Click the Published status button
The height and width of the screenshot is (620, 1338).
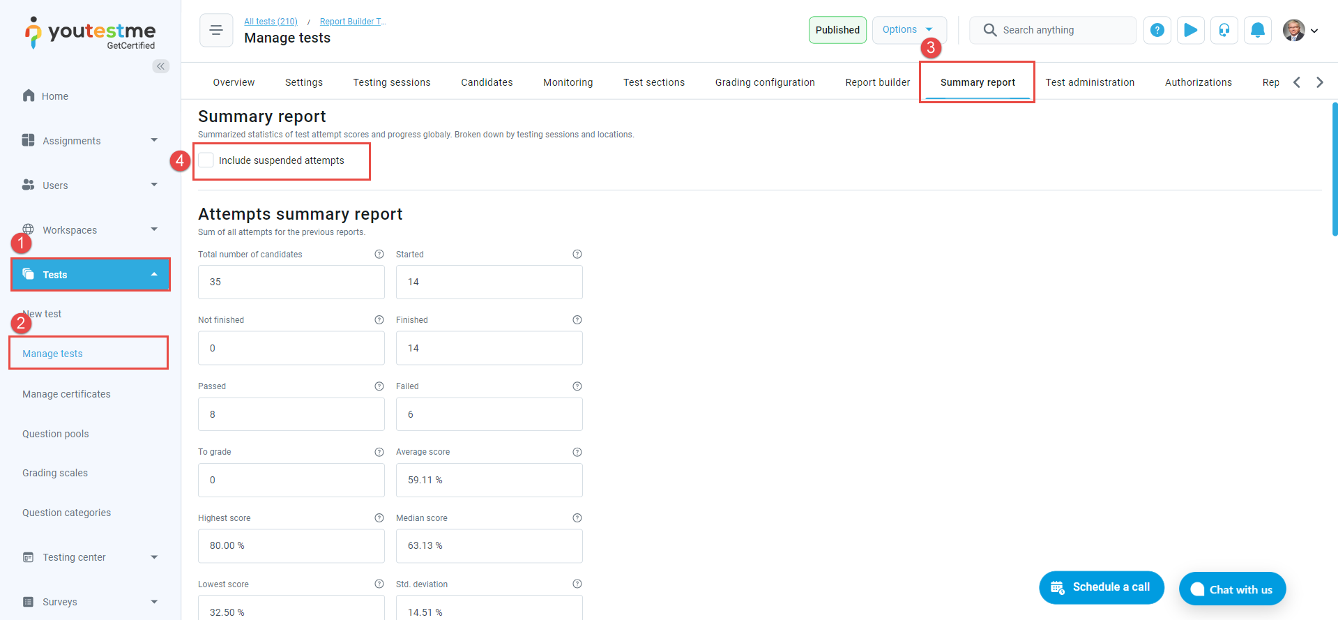pyautogui.click(x=837, y=30)
